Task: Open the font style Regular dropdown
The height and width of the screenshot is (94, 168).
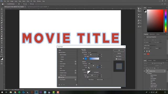Action: point(158,48)
